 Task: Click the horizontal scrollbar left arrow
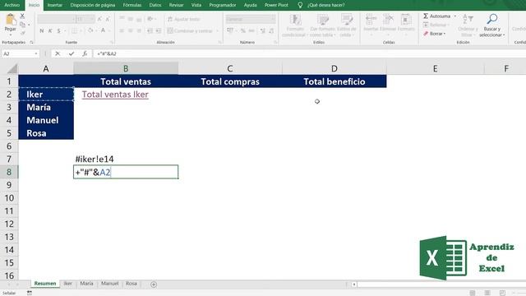click(x=354, y=284)
